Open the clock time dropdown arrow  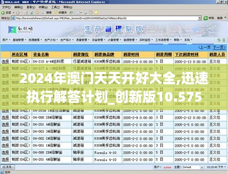tap(225, 167)
